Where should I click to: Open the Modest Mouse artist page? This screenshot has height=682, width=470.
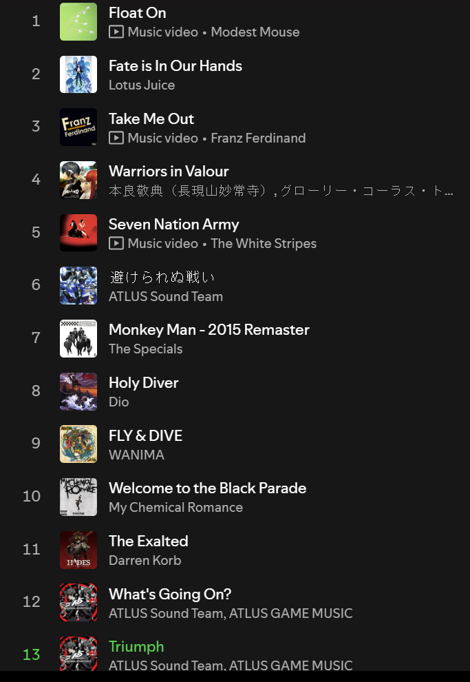pos(255,32)
